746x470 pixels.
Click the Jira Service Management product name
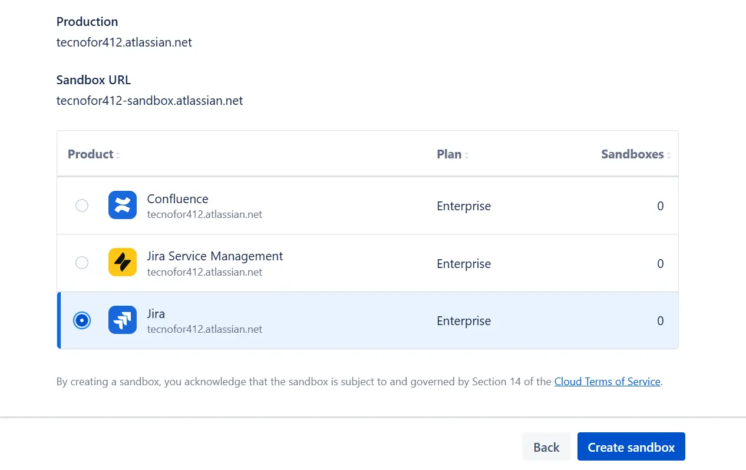tap(215, 256)
